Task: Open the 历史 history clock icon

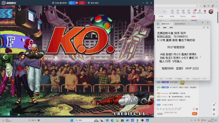Action: click(172, 11)
